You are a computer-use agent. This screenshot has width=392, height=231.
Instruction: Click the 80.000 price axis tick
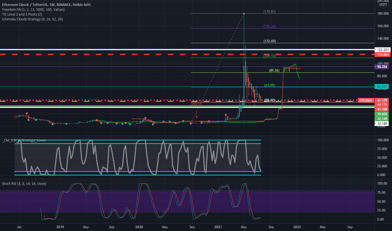383,76
